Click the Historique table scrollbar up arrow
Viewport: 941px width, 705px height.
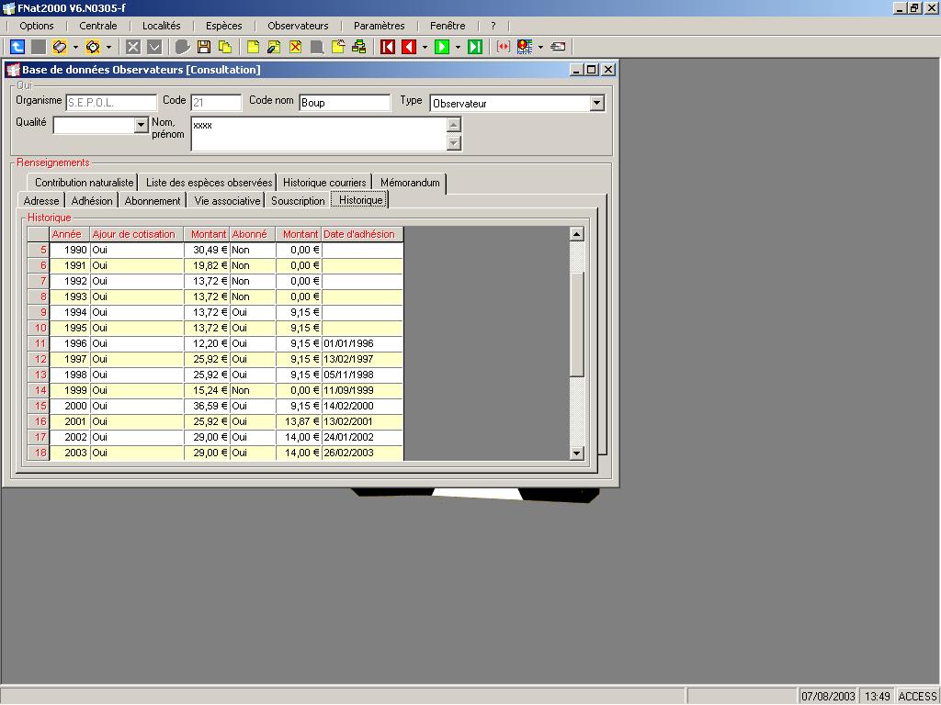coord(577,234)
